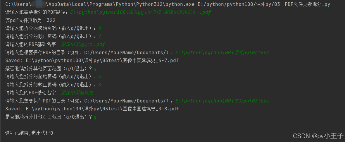Click the green start page value 4
Screen dimensions: 345x142
100,28
